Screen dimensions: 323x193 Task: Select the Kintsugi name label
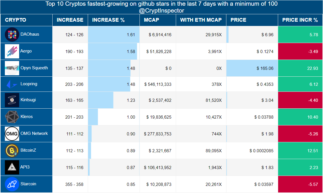pos(28,100)
